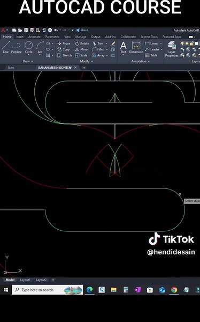200x322 pixels.
Task: Click the Plot (print) icon in quick access toolbar
Action: (50, 30)
